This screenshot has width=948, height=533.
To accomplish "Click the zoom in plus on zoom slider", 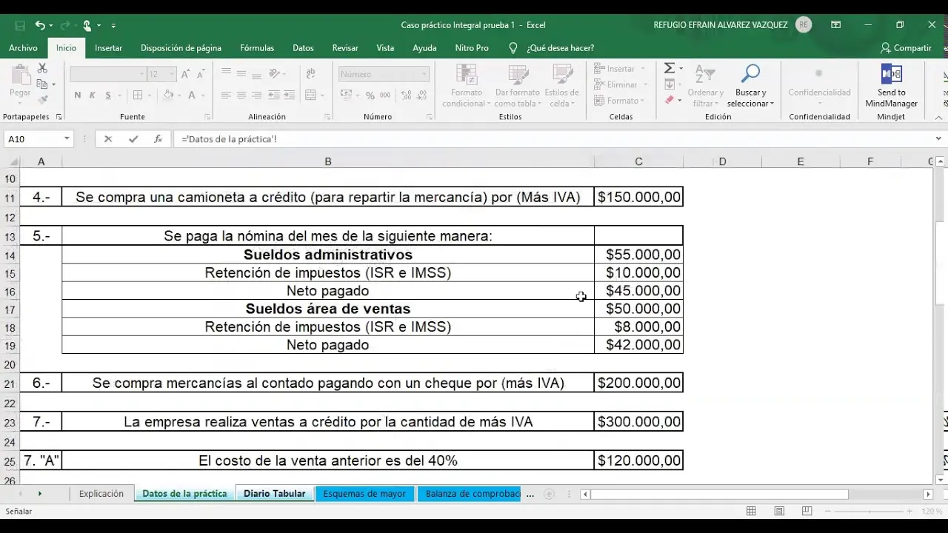I will (911, 512).
